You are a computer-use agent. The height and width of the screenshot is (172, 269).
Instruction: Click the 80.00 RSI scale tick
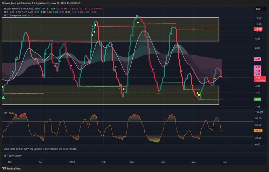point(258,119)
